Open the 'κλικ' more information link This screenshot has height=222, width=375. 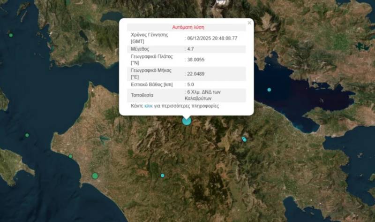click(x=148, y=106)
